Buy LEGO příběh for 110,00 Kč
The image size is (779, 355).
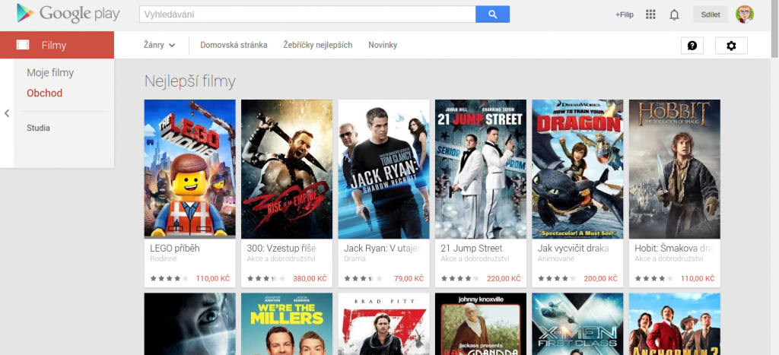(x=213, y=278)
